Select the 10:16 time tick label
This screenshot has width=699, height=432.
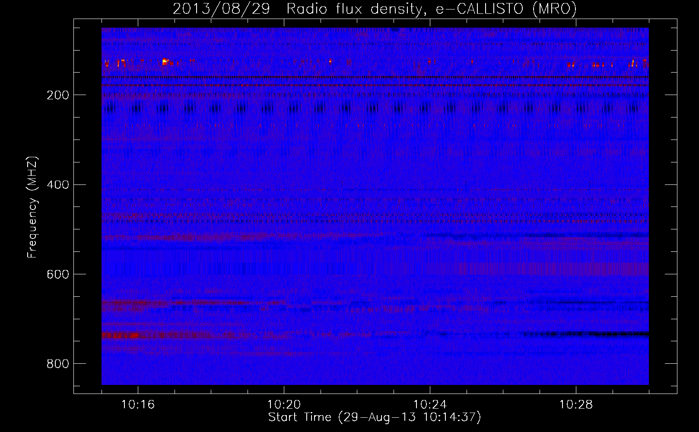(x=138, y=405)
